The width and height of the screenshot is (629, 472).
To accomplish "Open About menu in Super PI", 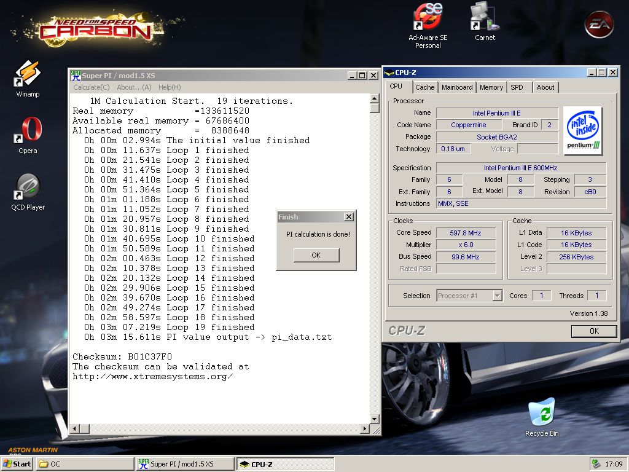I will (134, 87).
